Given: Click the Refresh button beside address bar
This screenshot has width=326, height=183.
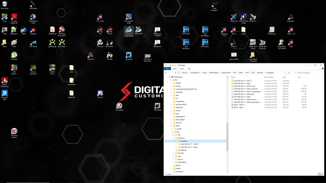Looking at the screenshot, I should 289,73.
